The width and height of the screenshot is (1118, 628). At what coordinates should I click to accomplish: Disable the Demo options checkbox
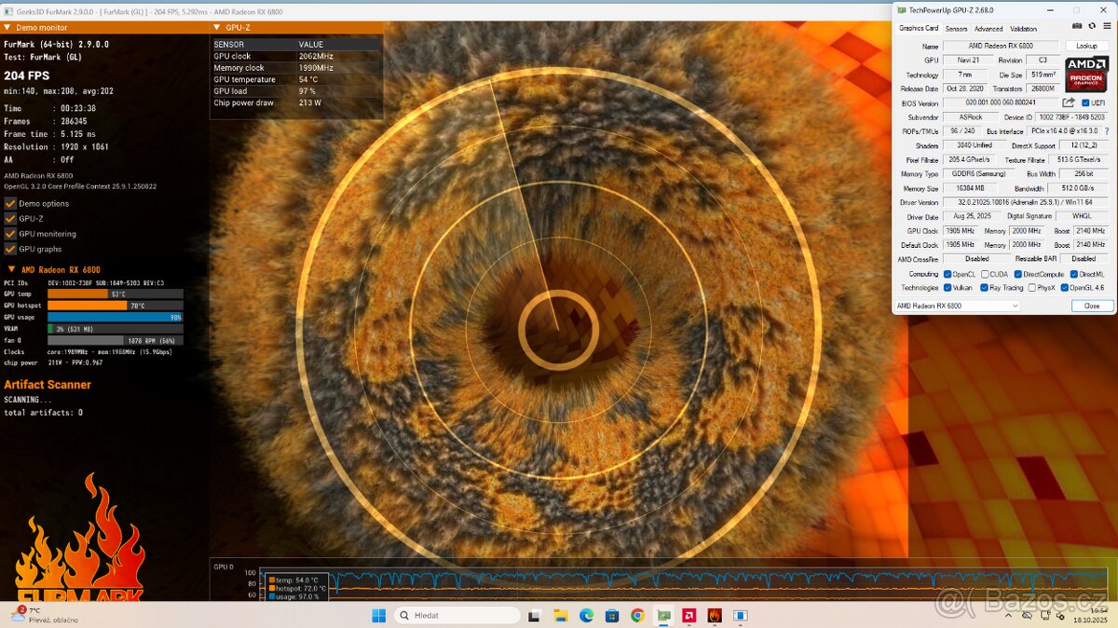click(x=10, y=203)
